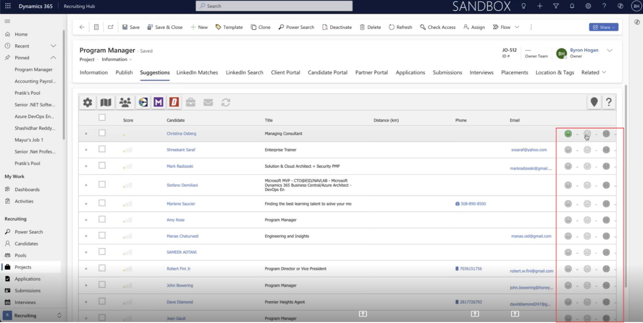Open the Placements tab
643x323 pixels.
point(514,73)
